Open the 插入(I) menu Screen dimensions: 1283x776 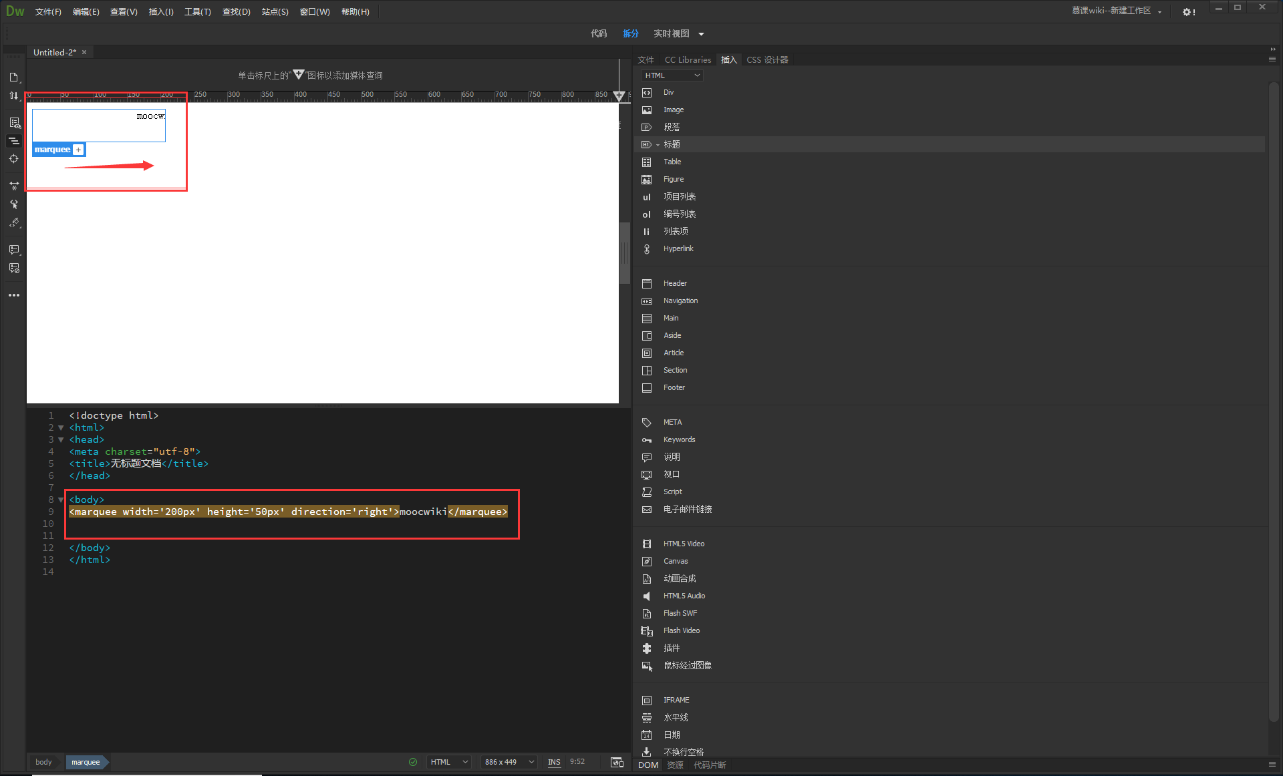(x=161, y=12)
